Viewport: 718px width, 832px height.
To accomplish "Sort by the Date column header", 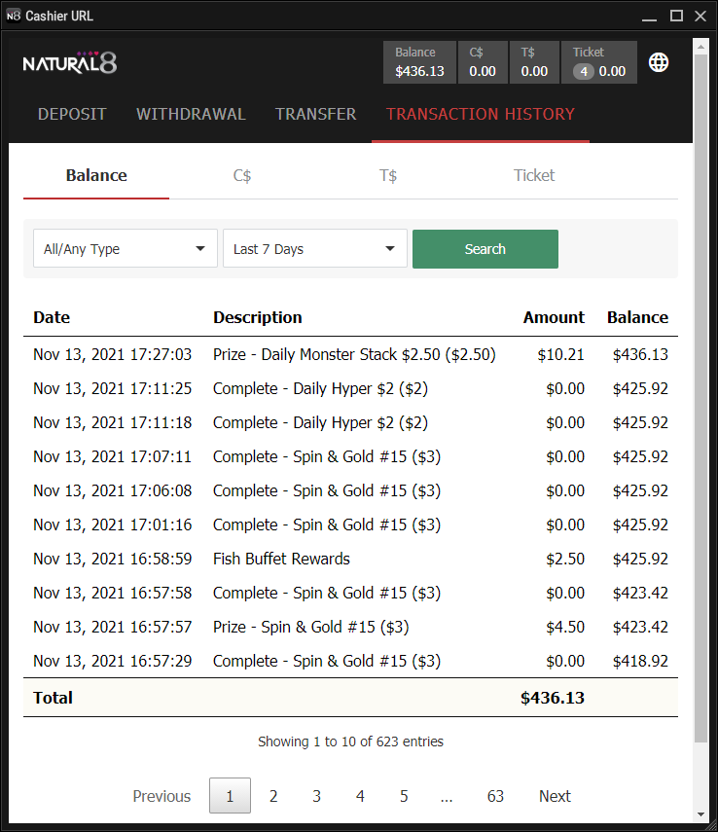I will coord(52,317).
